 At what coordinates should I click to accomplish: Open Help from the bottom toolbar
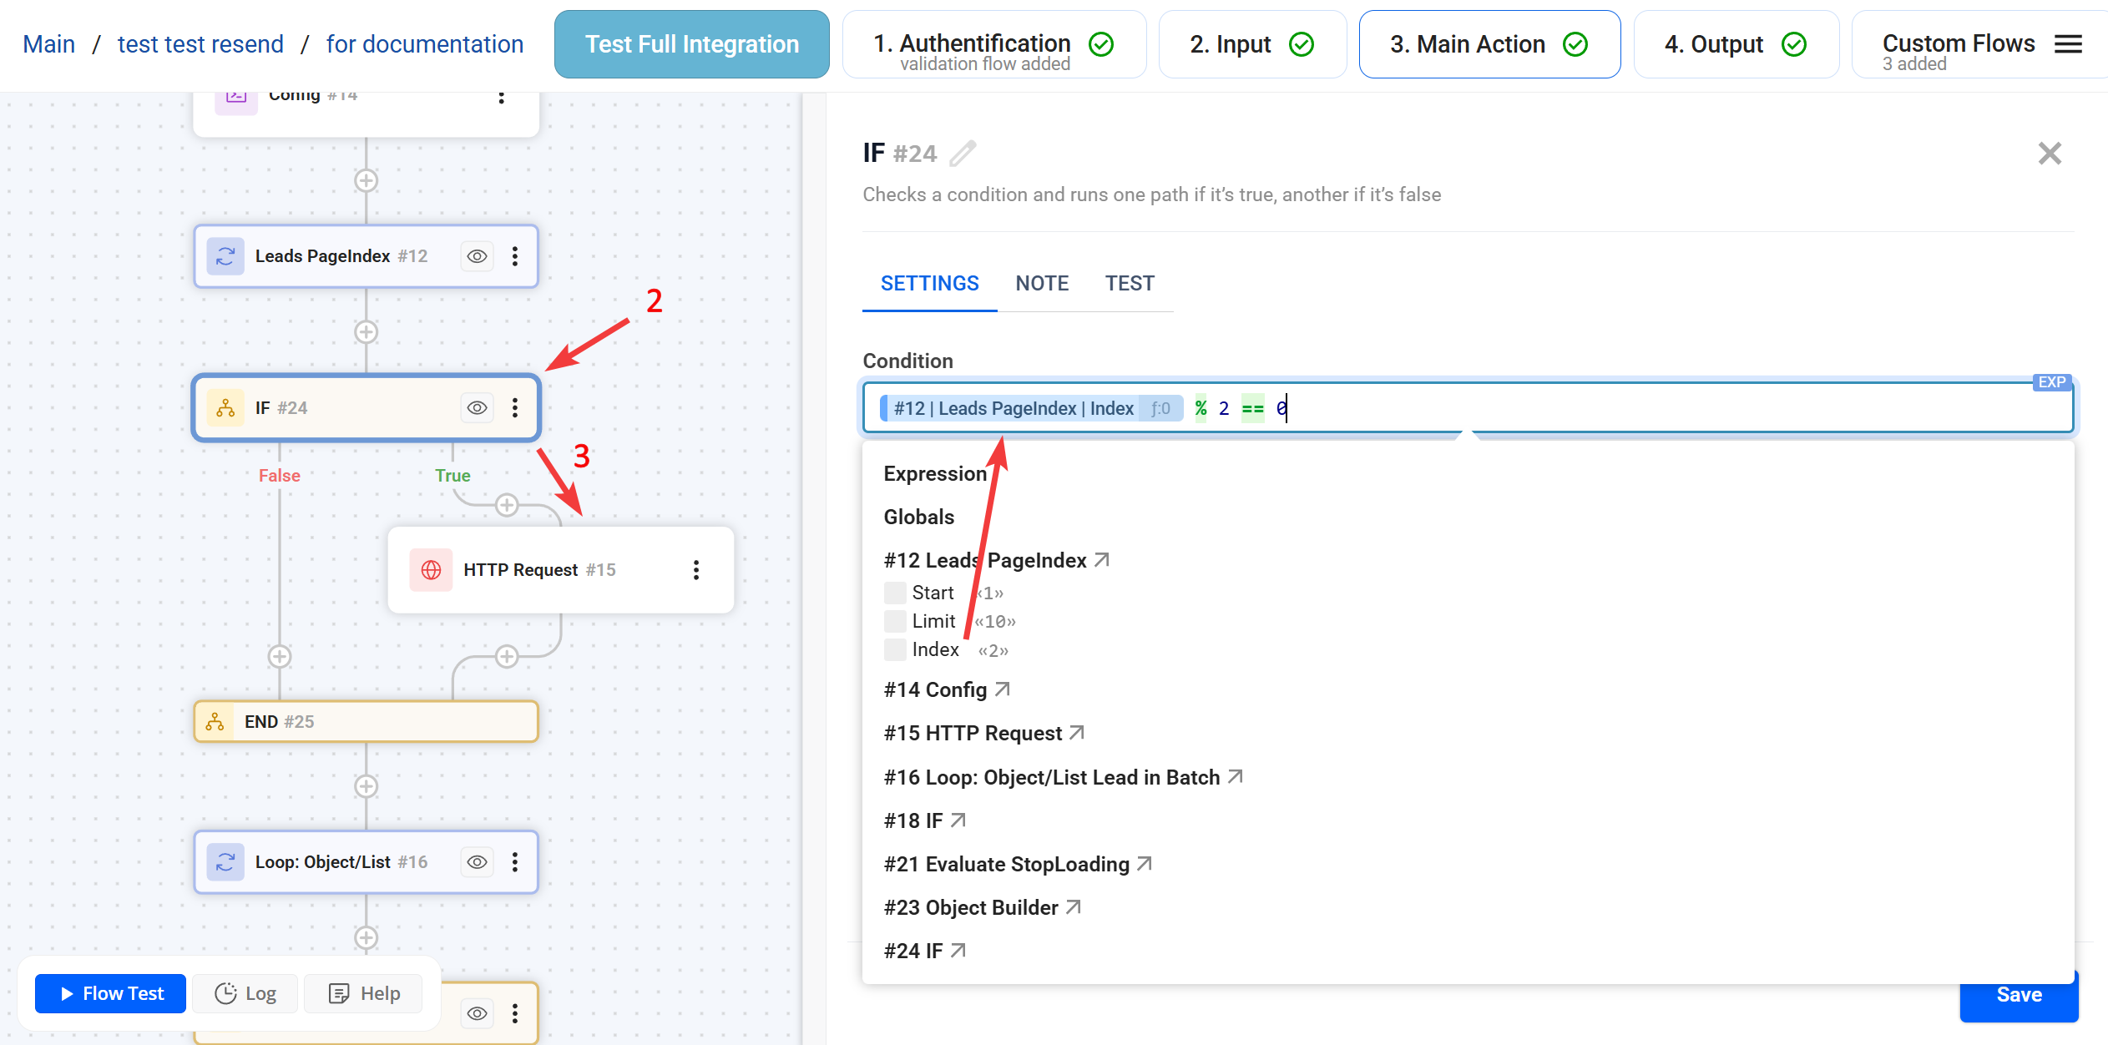click(x=362, y=993)
